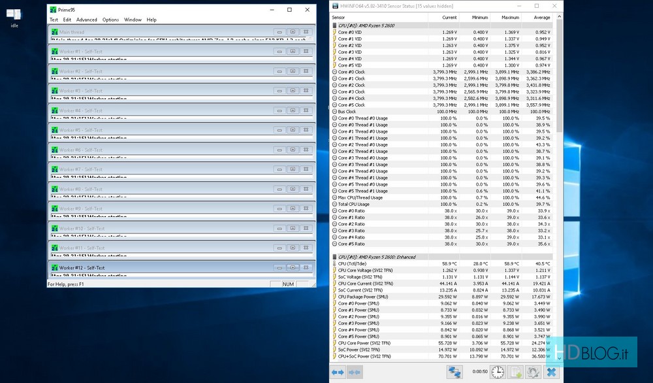Collapse the AMD Ryzen 5 2600: Enhanced group

pyautogui.click(x=335, y=257)
